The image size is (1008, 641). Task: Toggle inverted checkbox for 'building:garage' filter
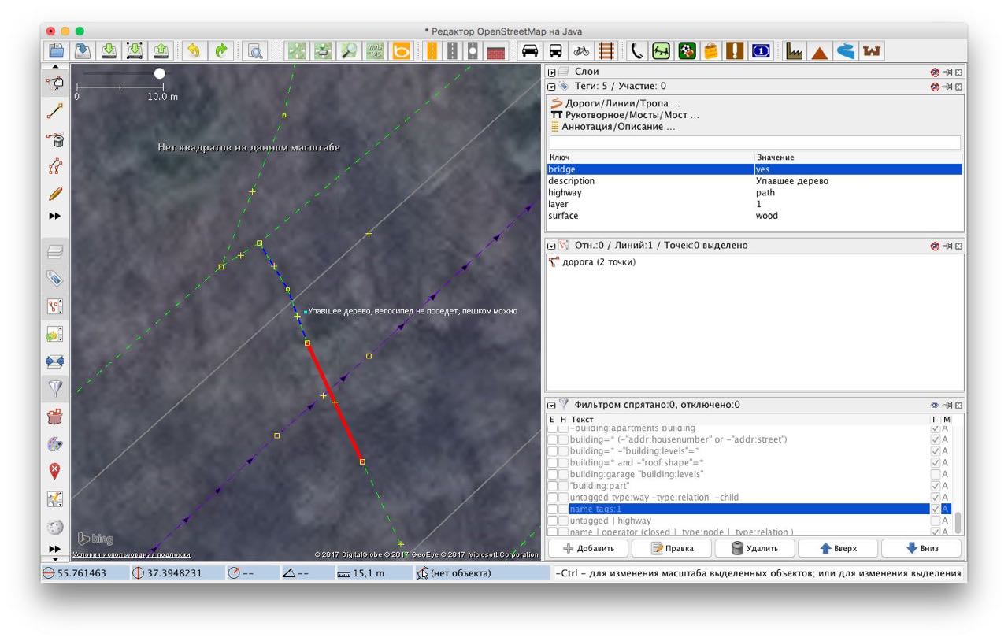(935, 474)
